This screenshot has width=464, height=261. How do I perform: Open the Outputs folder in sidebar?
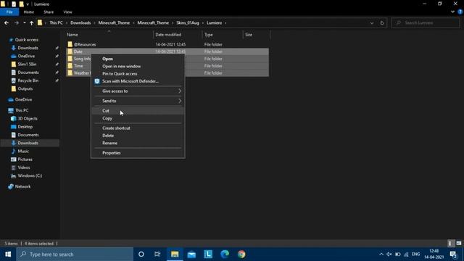click(x=25, y=88)
